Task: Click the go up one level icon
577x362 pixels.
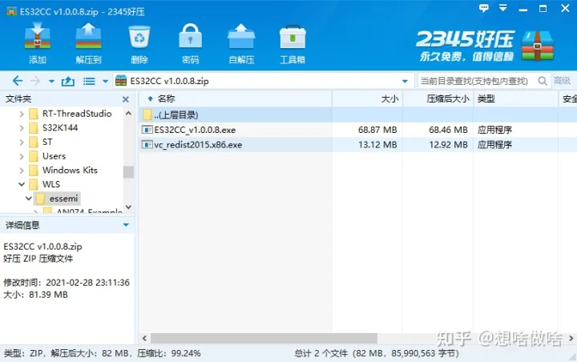Action: coord(67,81)
